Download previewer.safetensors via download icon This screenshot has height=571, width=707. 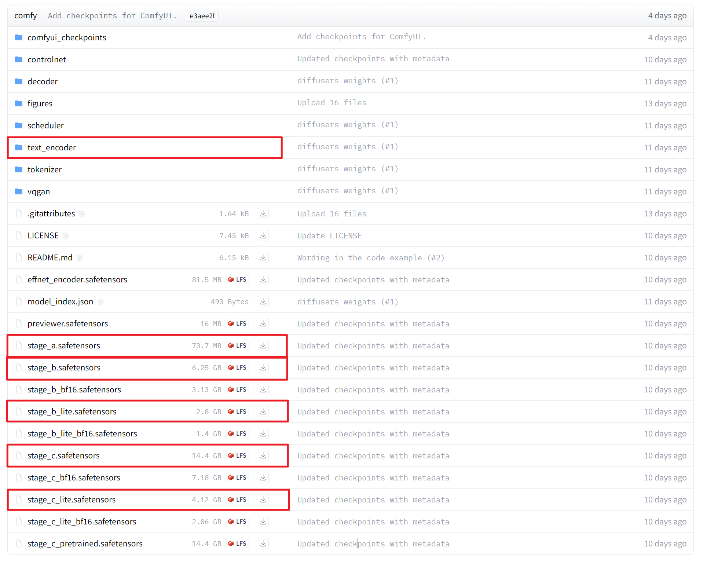263,323
